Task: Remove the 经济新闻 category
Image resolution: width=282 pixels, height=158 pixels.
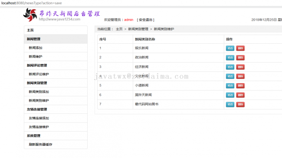Action: click(x=240, y=67)
